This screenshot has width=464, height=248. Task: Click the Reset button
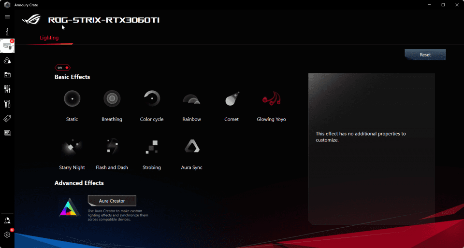[425, 55]
